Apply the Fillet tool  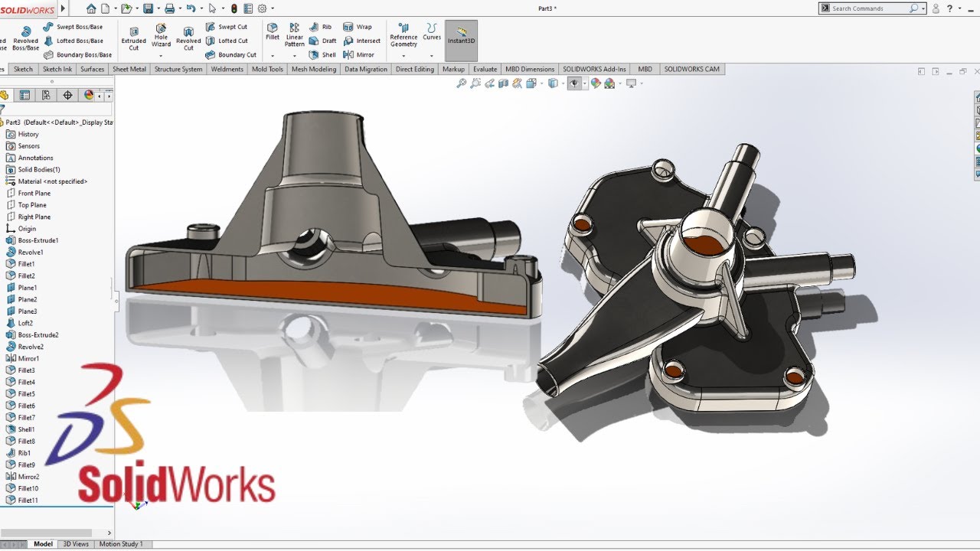coord(273,32)
